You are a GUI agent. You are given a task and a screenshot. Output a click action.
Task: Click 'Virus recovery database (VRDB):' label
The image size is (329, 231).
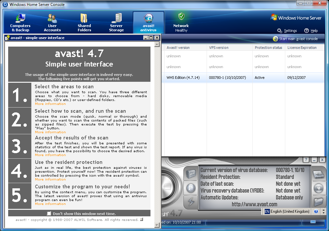coord(232,191)
